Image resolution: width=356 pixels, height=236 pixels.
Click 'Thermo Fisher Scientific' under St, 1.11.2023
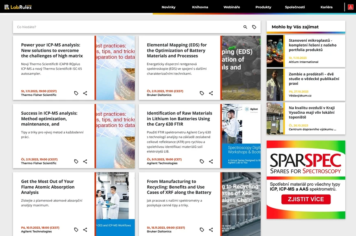click(x=39, y=95)
